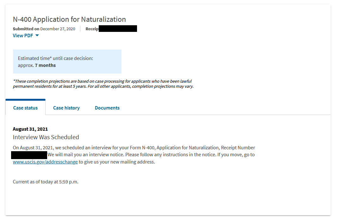Click the Receipt label in the header

coord(92,29)
